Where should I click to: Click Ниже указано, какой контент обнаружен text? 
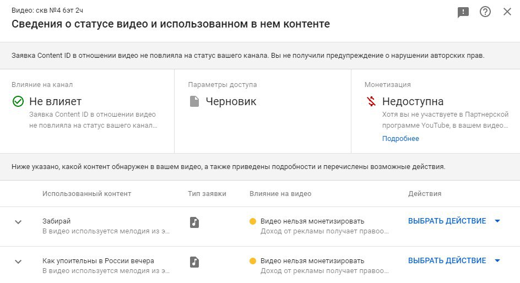229,167
